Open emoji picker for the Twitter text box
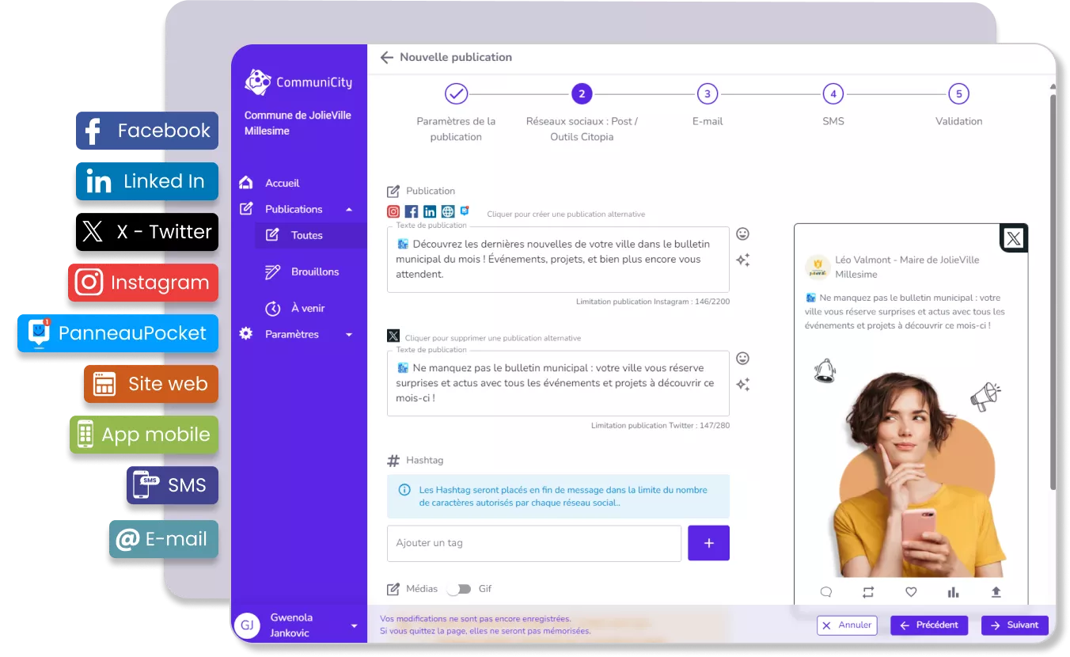The image size is (1070, 657). 742,359
